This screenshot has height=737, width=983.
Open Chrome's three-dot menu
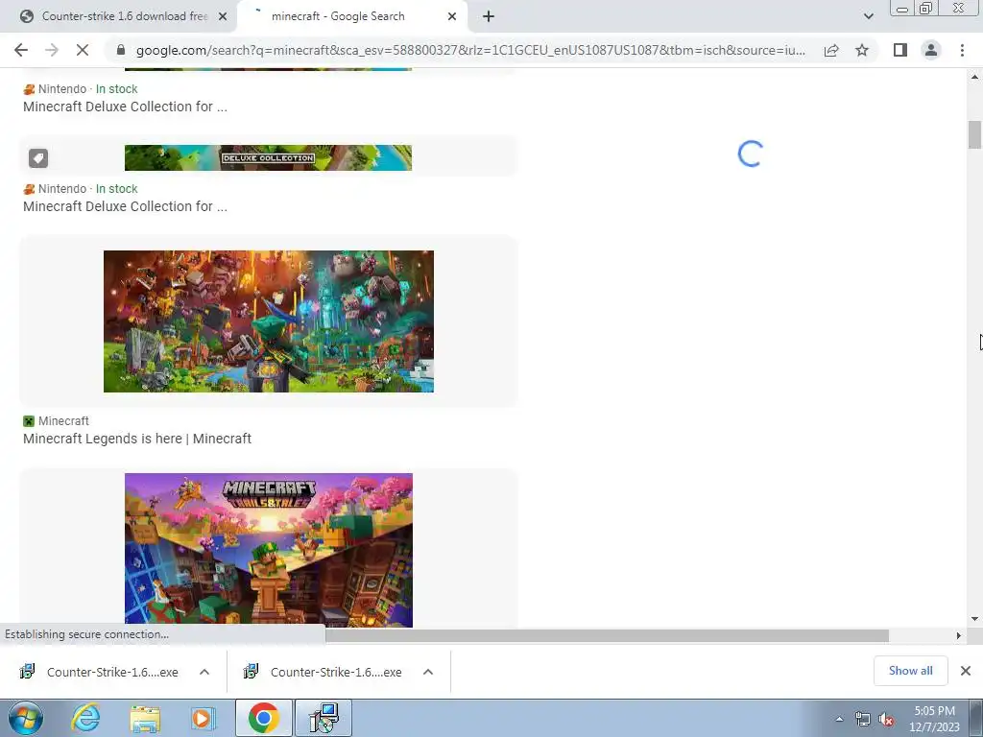(x=962, y=50)
